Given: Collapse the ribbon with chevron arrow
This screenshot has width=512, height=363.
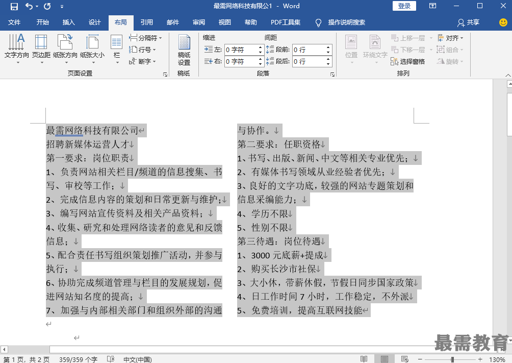Looking at the screenshot, I should coord(508,75).
